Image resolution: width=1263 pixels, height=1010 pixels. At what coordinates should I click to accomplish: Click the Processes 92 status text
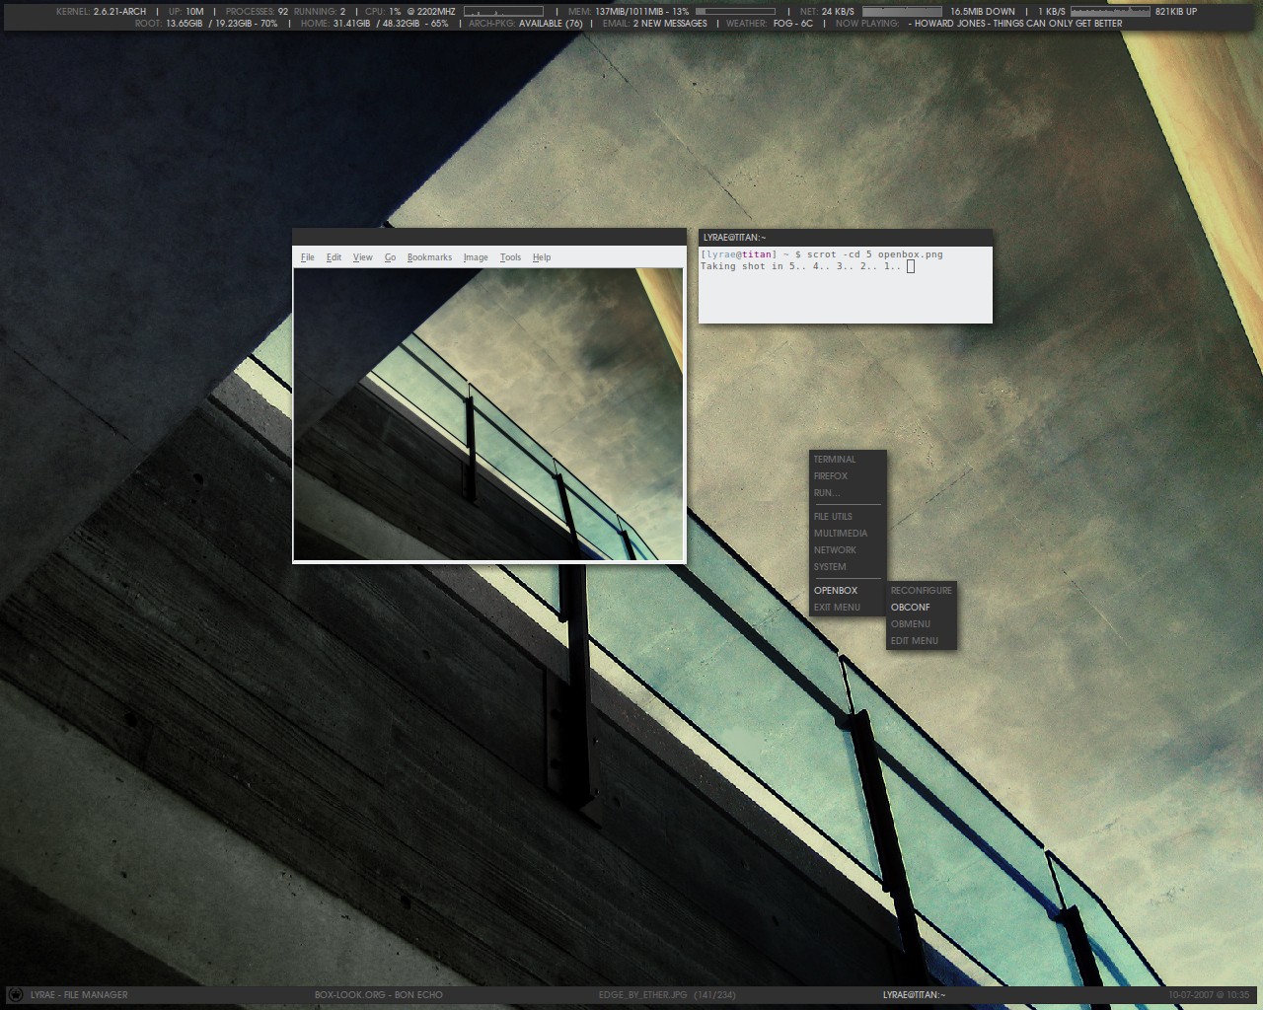tap(257, 12)
